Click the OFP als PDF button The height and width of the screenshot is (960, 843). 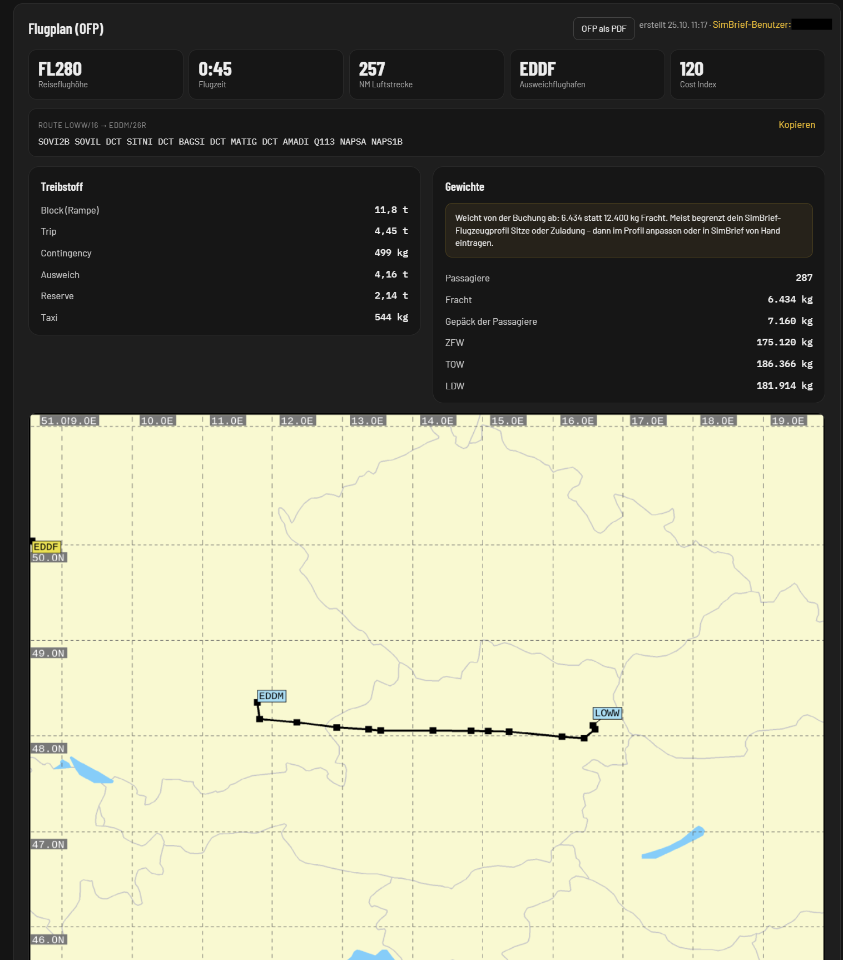click(x=604, y=29)
